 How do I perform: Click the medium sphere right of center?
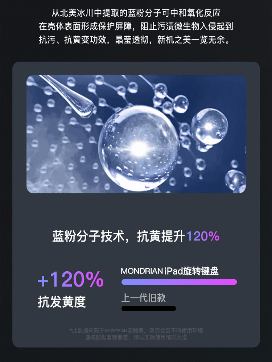[209, 127]
